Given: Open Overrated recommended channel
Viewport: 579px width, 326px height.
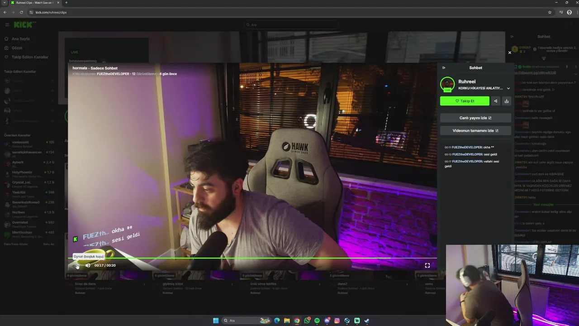Looking at the screenshot, I should [29, 224].
